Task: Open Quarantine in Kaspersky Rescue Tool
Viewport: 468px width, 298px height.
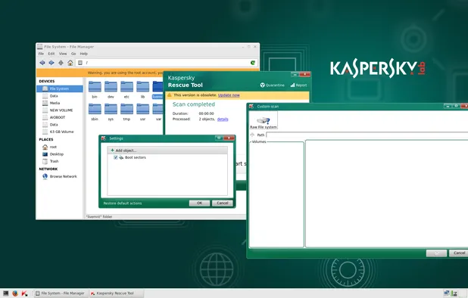Action: (272, 85)
